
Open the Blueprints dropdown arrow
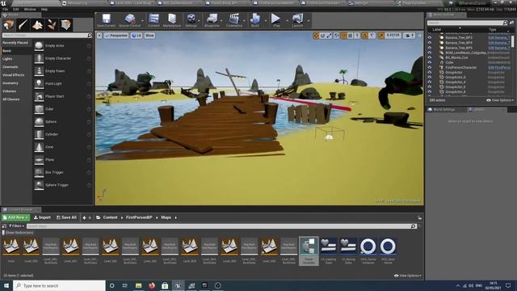click(221, 20)
